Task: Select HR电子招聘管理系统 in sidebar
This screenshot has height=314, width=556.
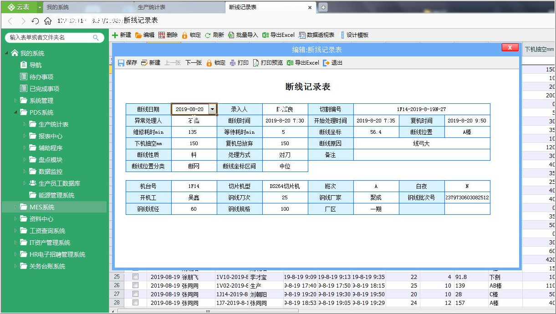Action: point(57,254)
